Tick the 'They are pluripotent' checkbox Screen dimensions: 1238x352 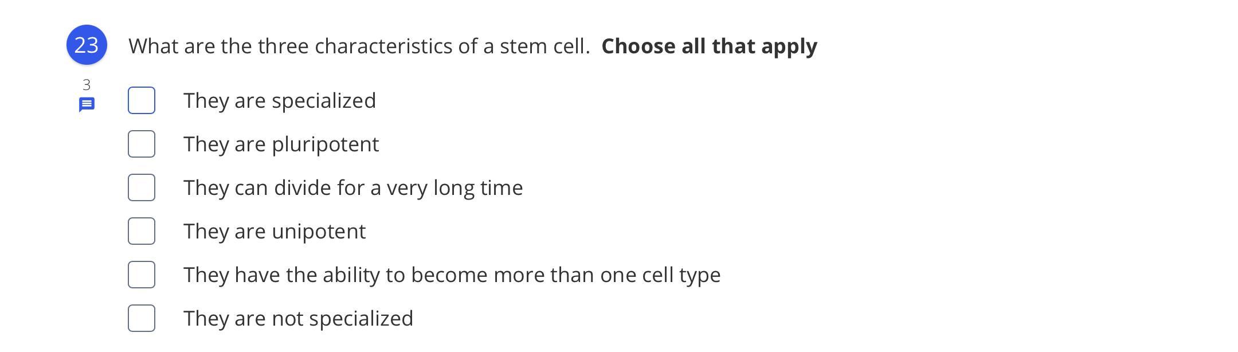tap(142, 144)
